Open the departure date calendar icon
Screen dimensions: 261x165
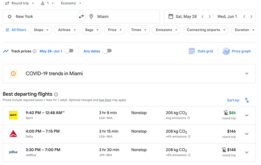tap(171, 16)
